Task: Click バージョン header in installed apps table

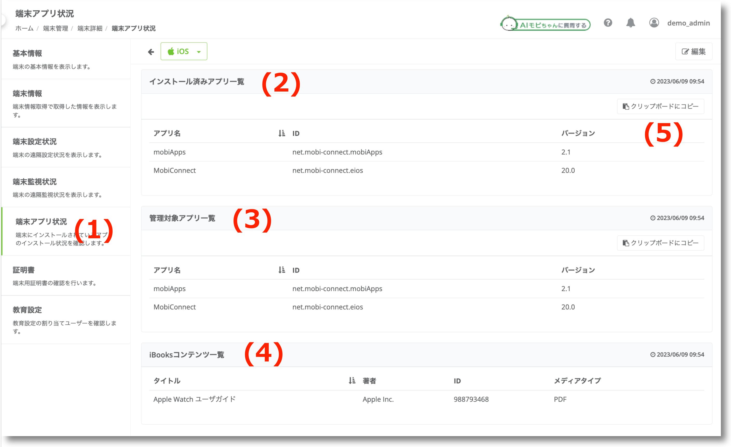Action: [578, 133]
